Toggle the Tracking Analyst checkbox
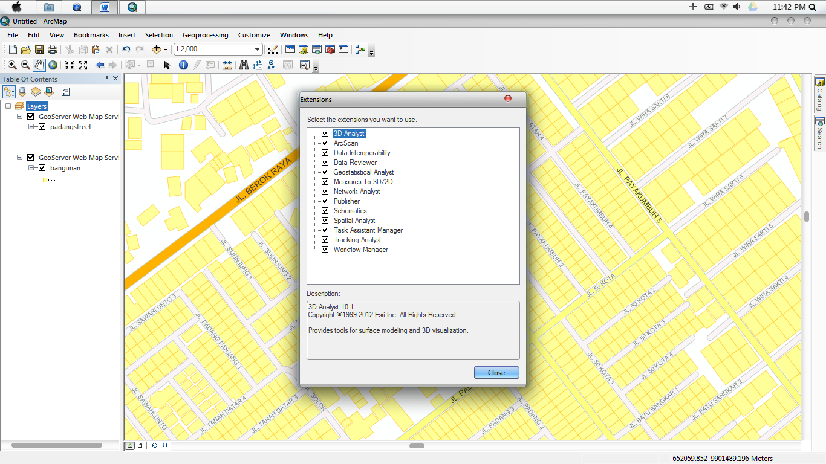The width and height of the screenshot is (826, 464). click(325, 240)
